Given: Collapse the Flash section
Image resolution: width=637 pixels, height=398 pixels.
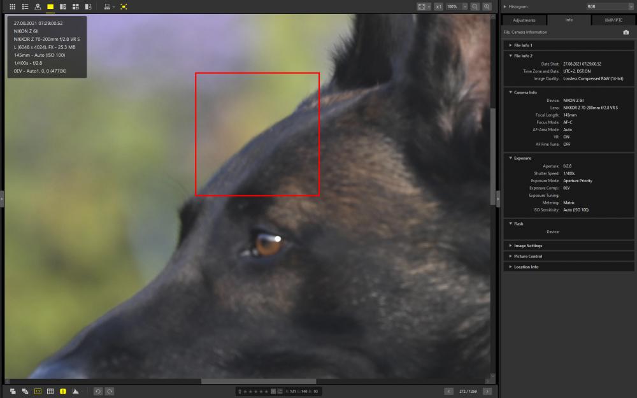Looking at the screenshot, I should [x=510, y=224].
